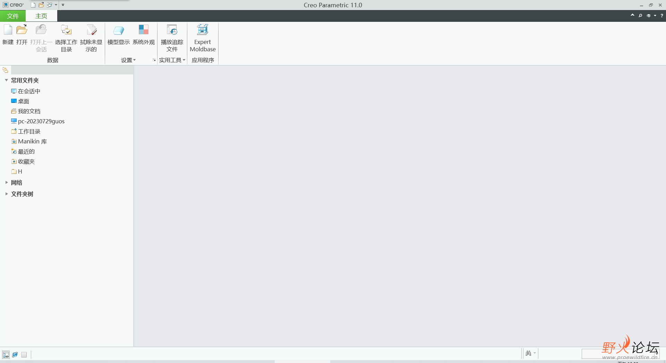
Task: Click the Open folder icon in the quick access toolbar
Action: 41,5
